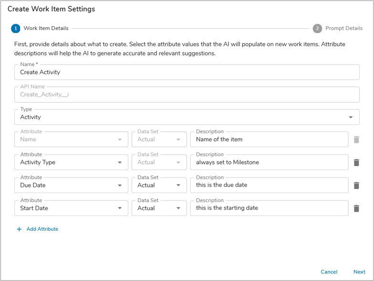This screenshot has height=281, width=374.
Task: Click the step 1 circle indicator
Action: click(x=16, y=28)
